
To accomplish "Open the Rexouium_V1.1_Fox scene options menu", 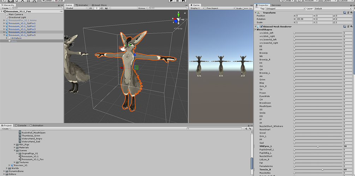I will [x=61, y=11].
